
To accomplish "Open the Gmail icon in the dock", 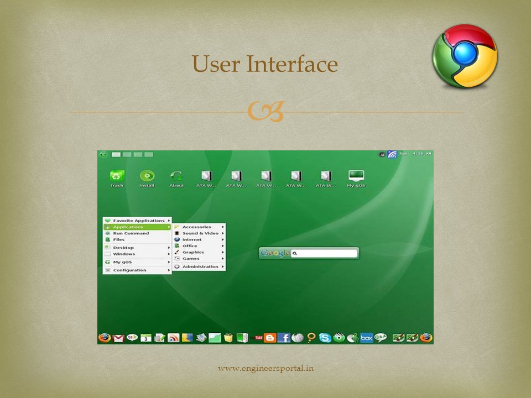I will coord(118,338).
